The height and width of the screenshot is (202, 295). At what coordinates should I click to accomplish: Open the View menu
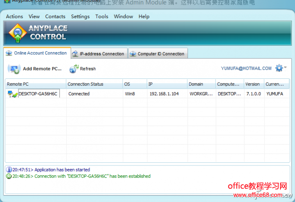(34, 16)
